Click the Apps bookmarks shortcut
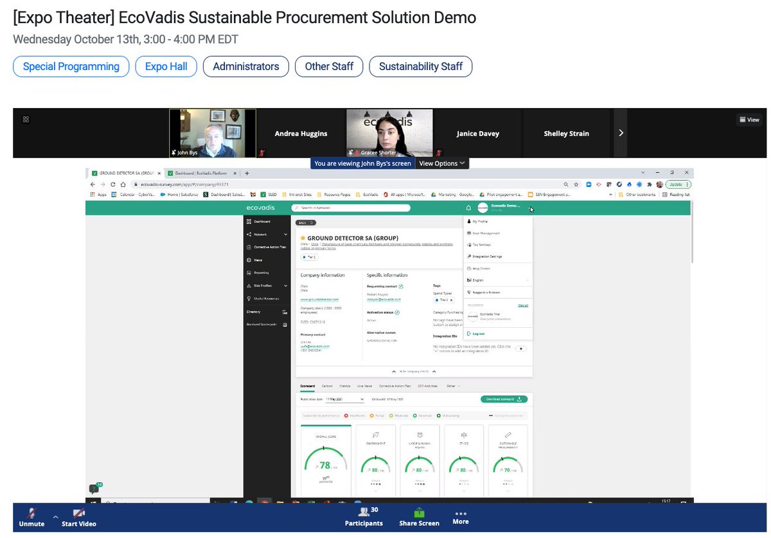This screenshot has height=538, width=771. 98,194
